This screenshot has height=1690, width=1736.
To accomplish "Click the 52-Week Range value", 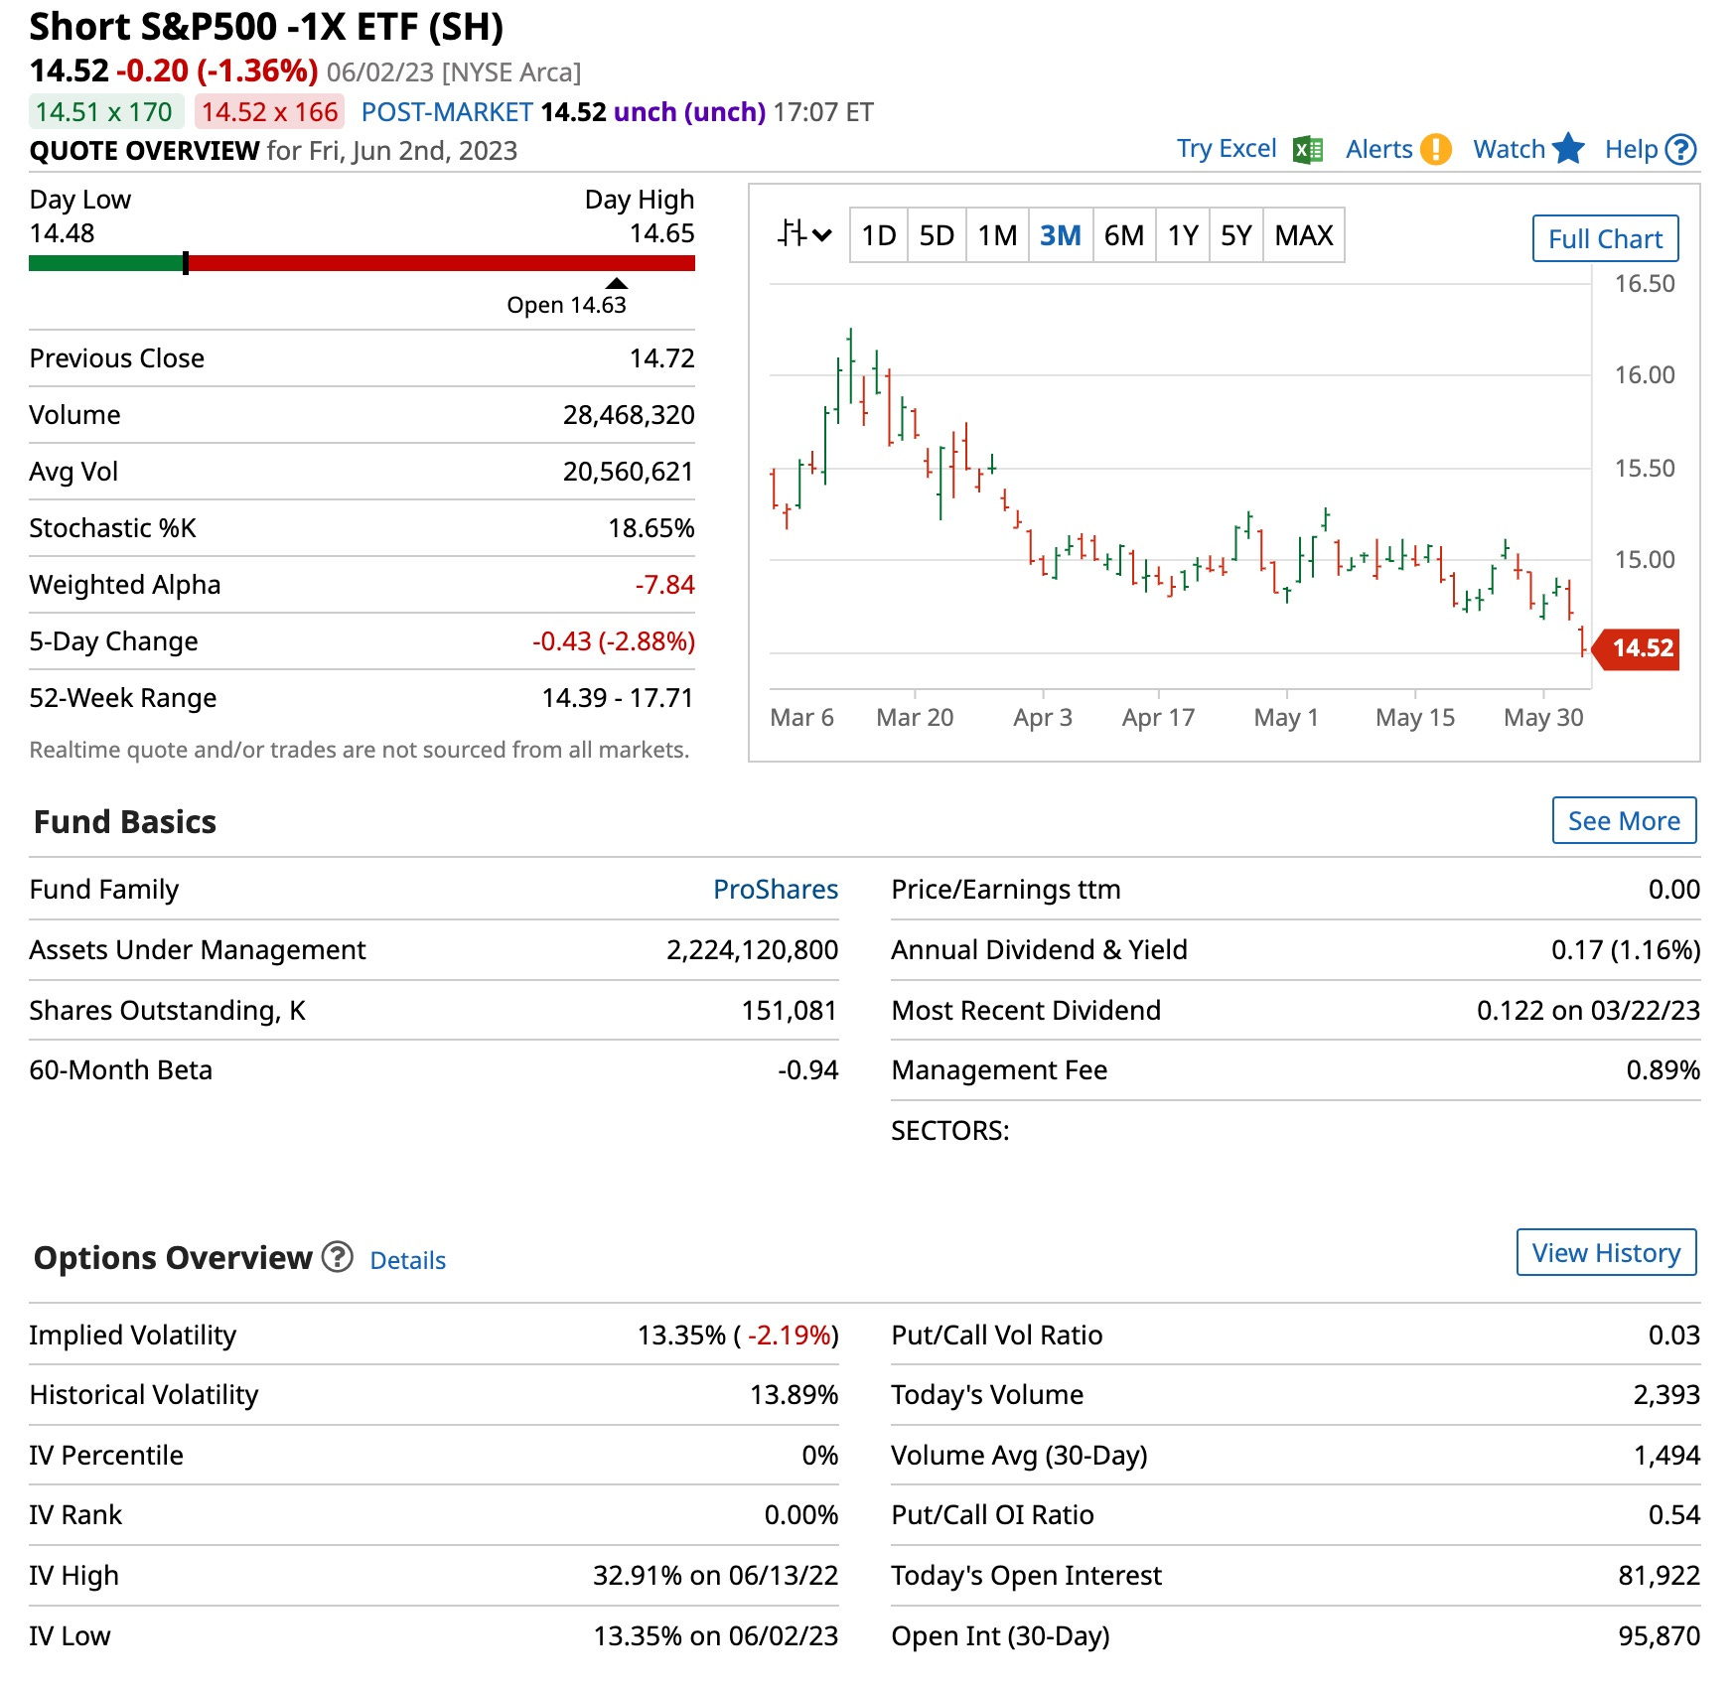I will [617, 698].
